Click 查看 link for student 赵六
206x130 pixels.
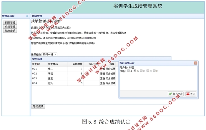coord(102,83)
